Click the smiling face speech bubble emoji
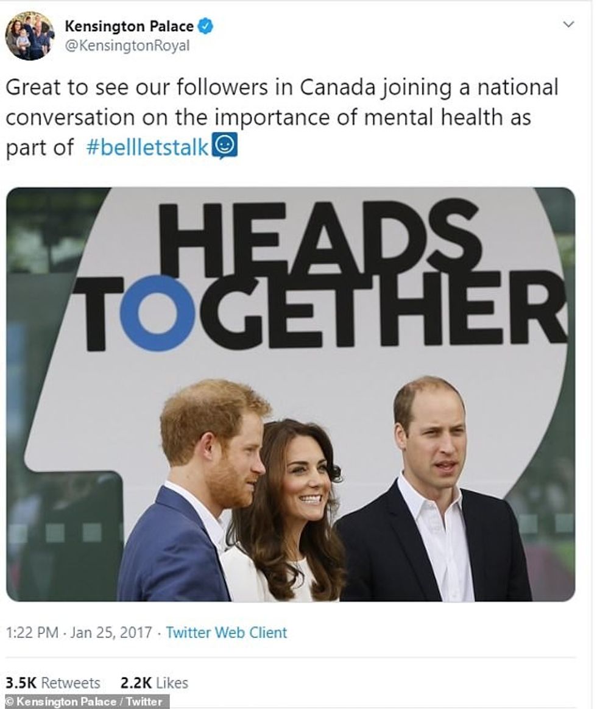This screenshot has width=597, height=709. click(x=224, y=143)
